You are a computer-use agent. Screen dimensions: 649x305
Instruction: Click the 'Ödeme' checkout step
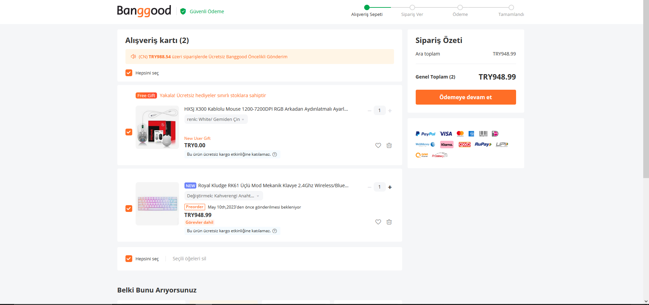tap(460, 14)
